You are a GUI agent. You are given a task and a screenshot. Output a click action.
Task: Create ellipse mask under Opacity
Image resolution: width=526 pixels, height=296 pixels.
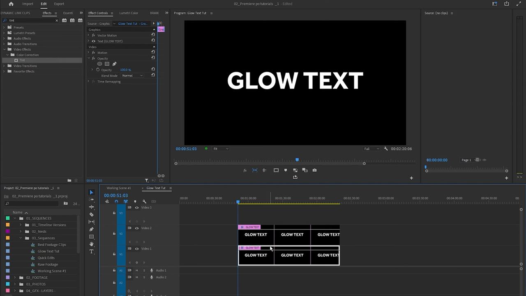click(99, 64)
